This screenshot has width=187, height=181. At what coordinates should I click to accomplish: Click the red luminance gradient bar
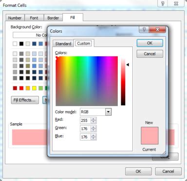[x=123, y=81]
